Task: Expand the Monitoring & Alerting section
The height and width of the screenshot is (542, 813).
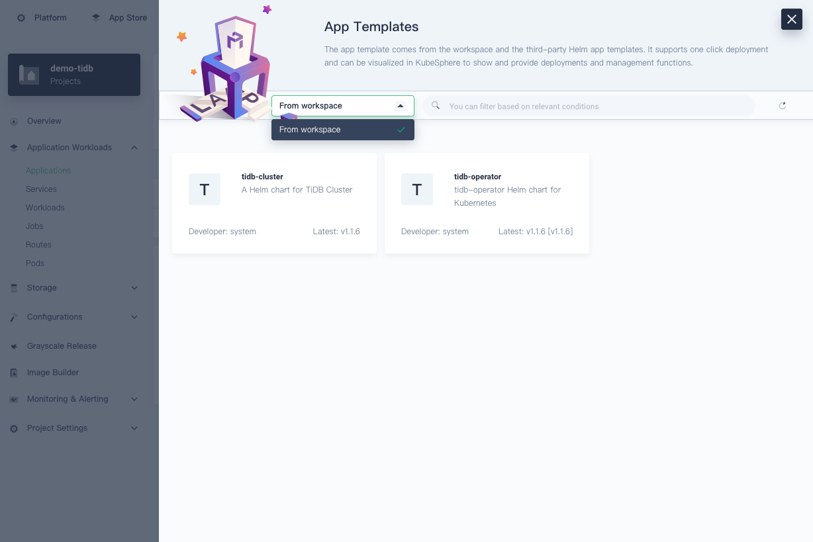Action: click(x=134, y=399)
